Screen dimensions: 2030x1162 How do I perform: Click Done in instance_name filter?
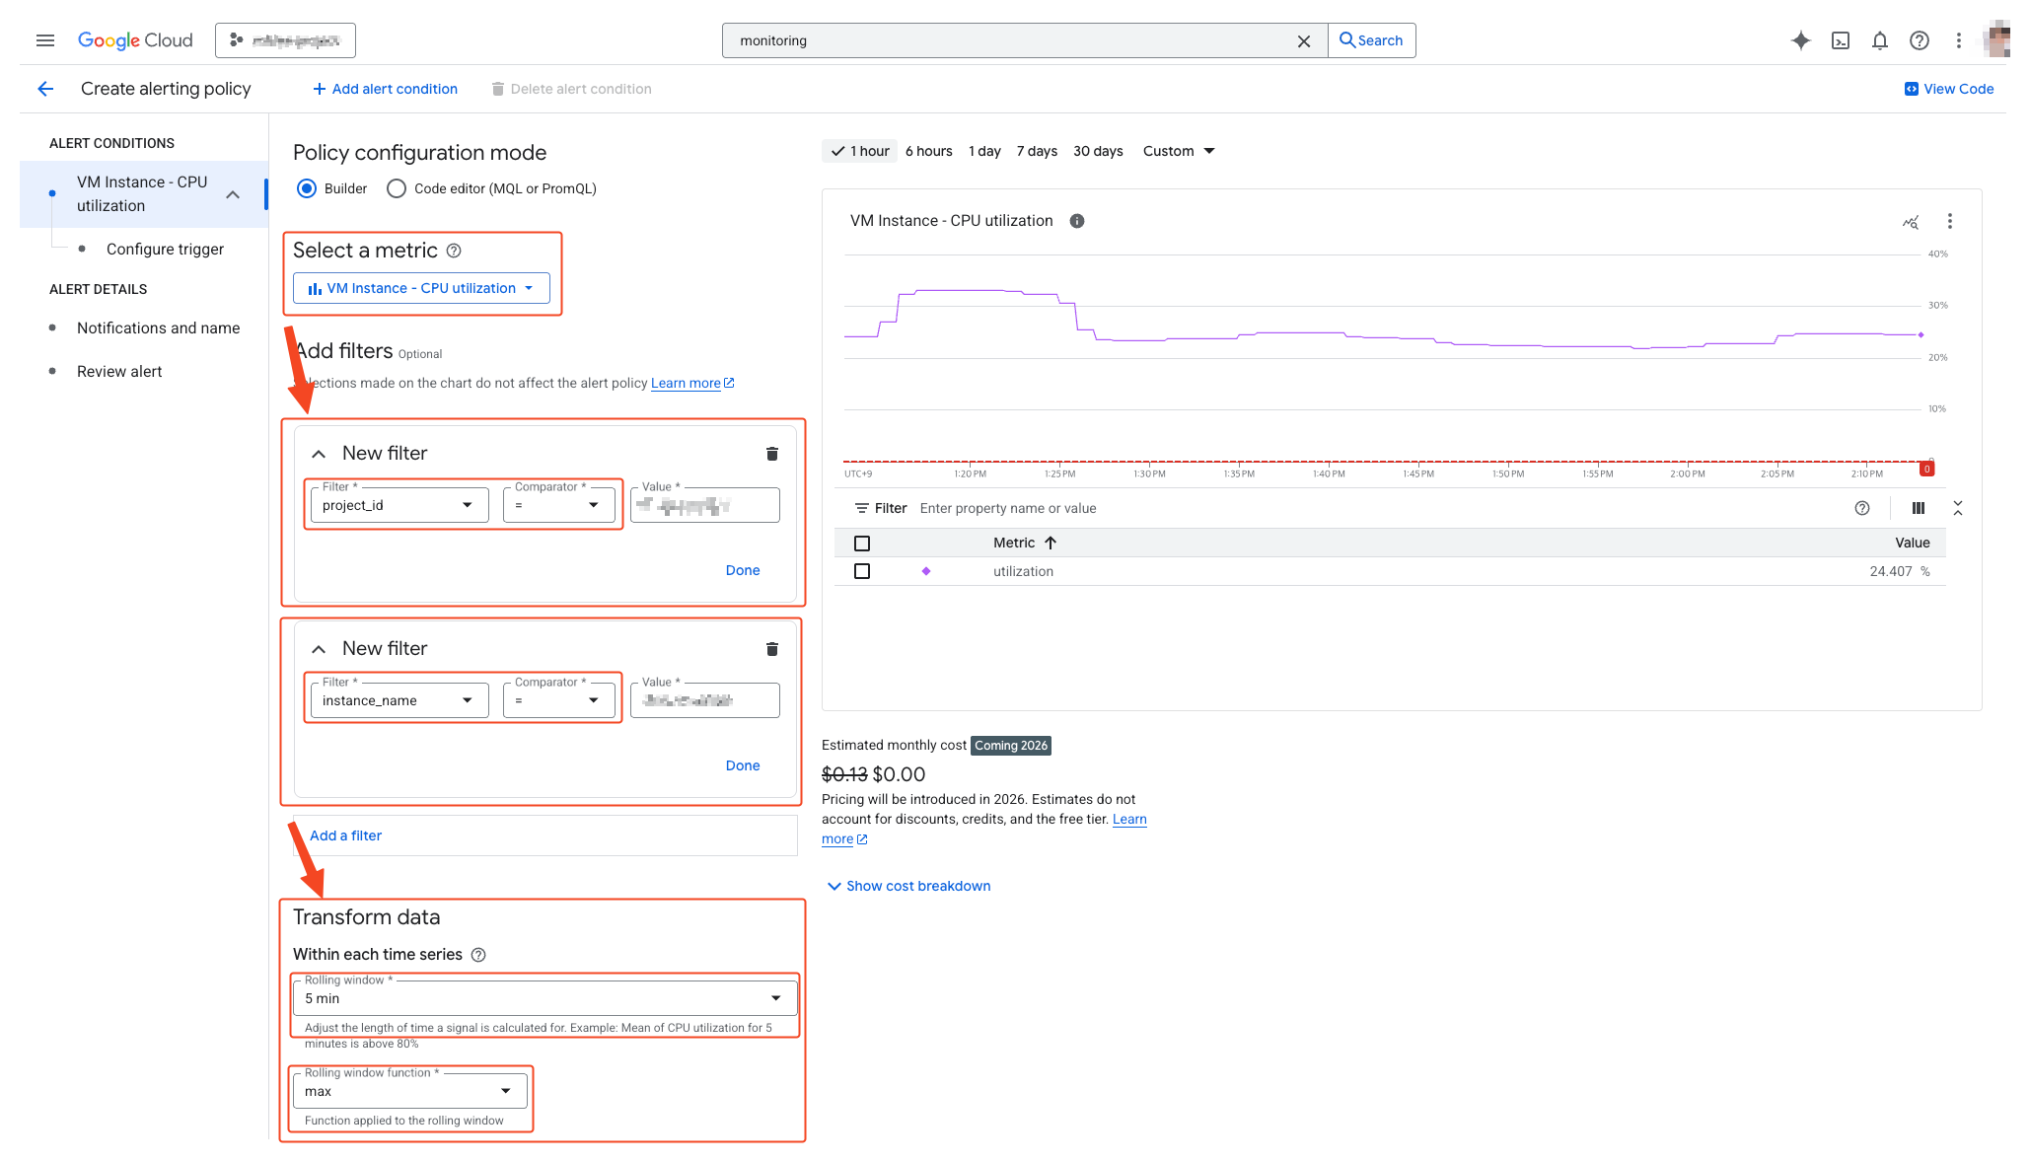743,765
